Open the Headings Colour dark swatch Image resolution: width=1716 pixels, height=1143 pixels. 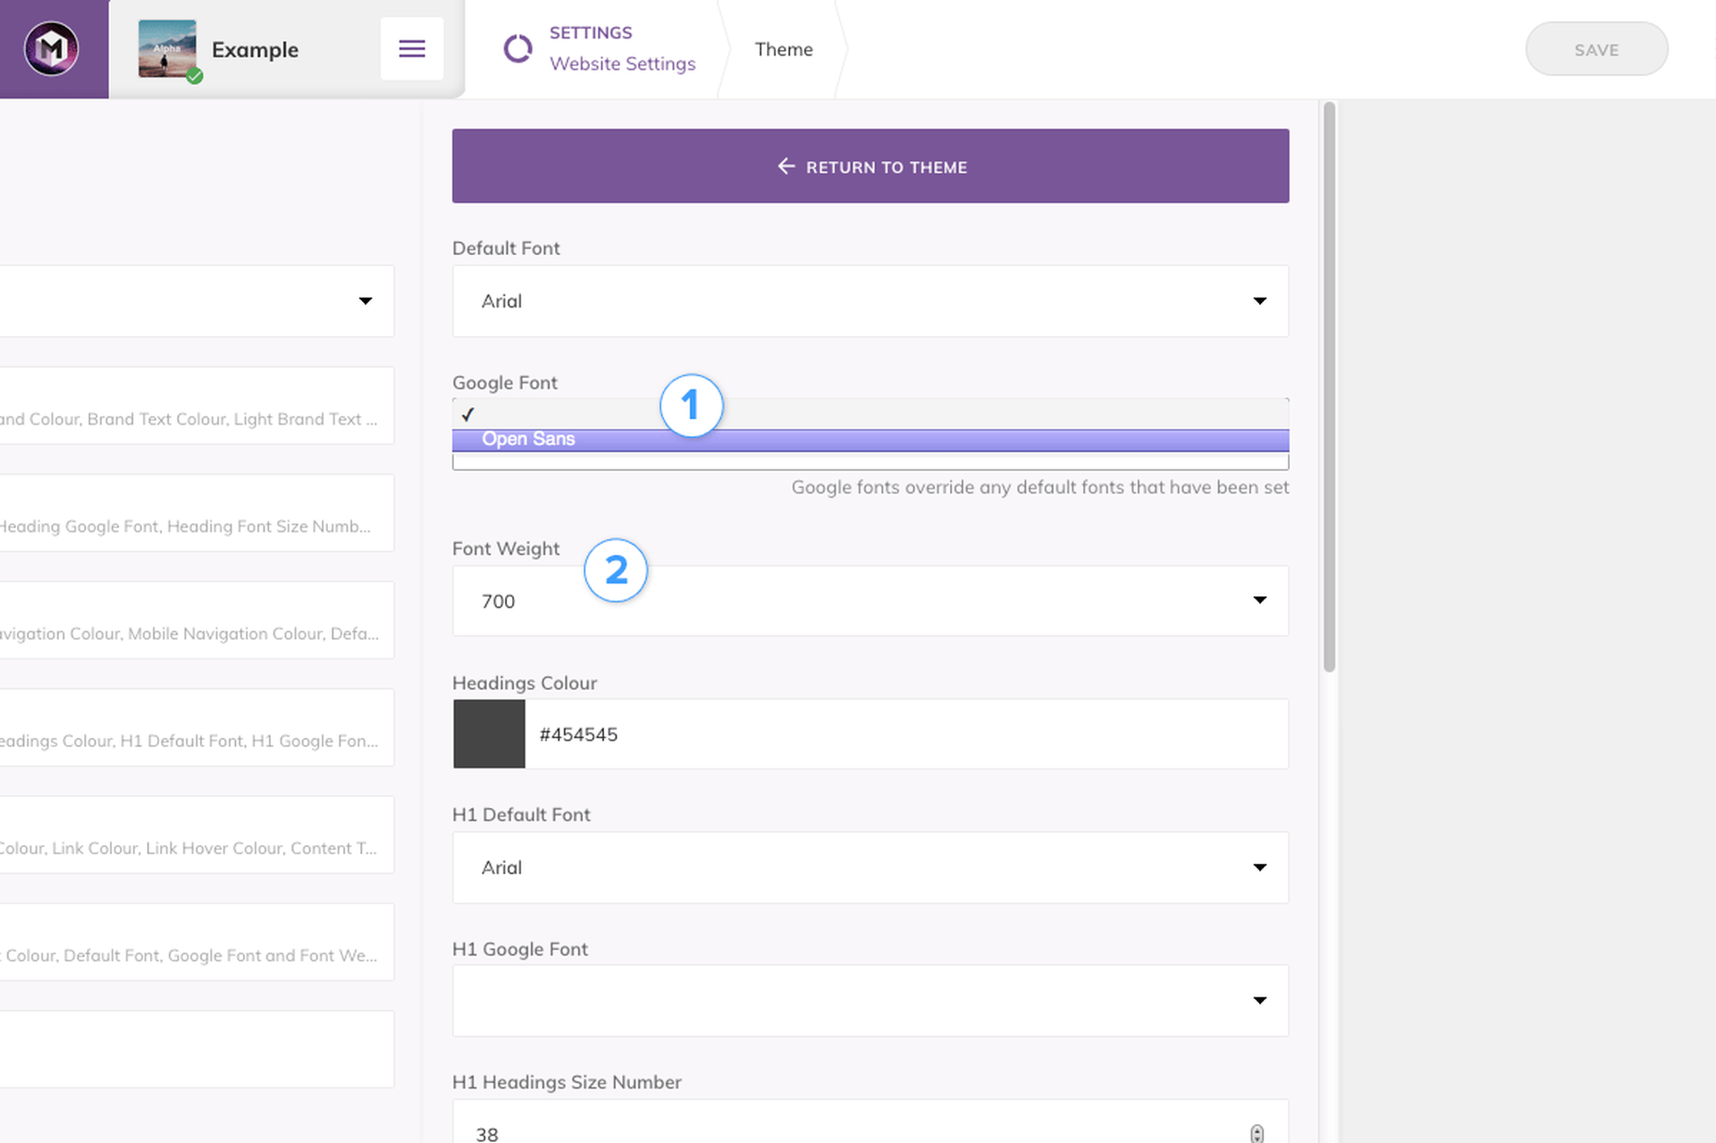point(489,735)
